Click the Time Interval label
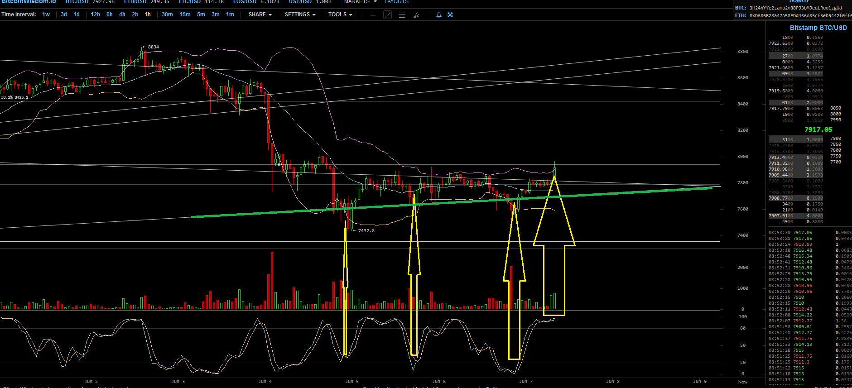The height and width of the screenshot is (388, 852). tap(19, 14)
